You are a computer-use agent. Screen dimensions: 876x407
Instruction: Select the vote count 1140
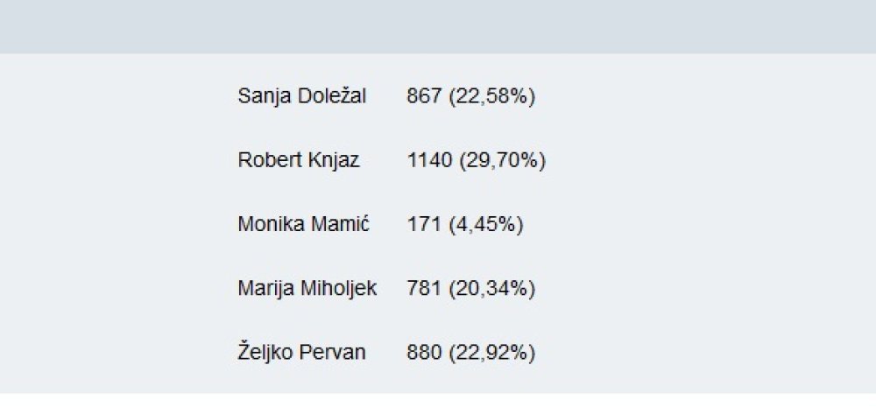[429, 160]
